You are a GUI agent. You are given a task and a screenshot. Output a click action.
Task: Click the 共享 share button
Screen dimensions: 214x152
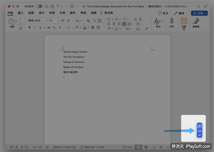[199, 13]
